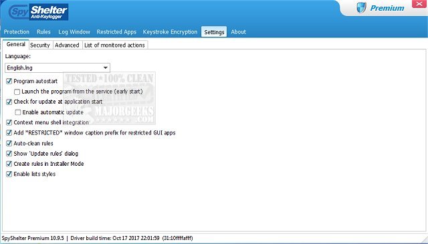Toggle Create rules in Installer Mode

(9, 164)
